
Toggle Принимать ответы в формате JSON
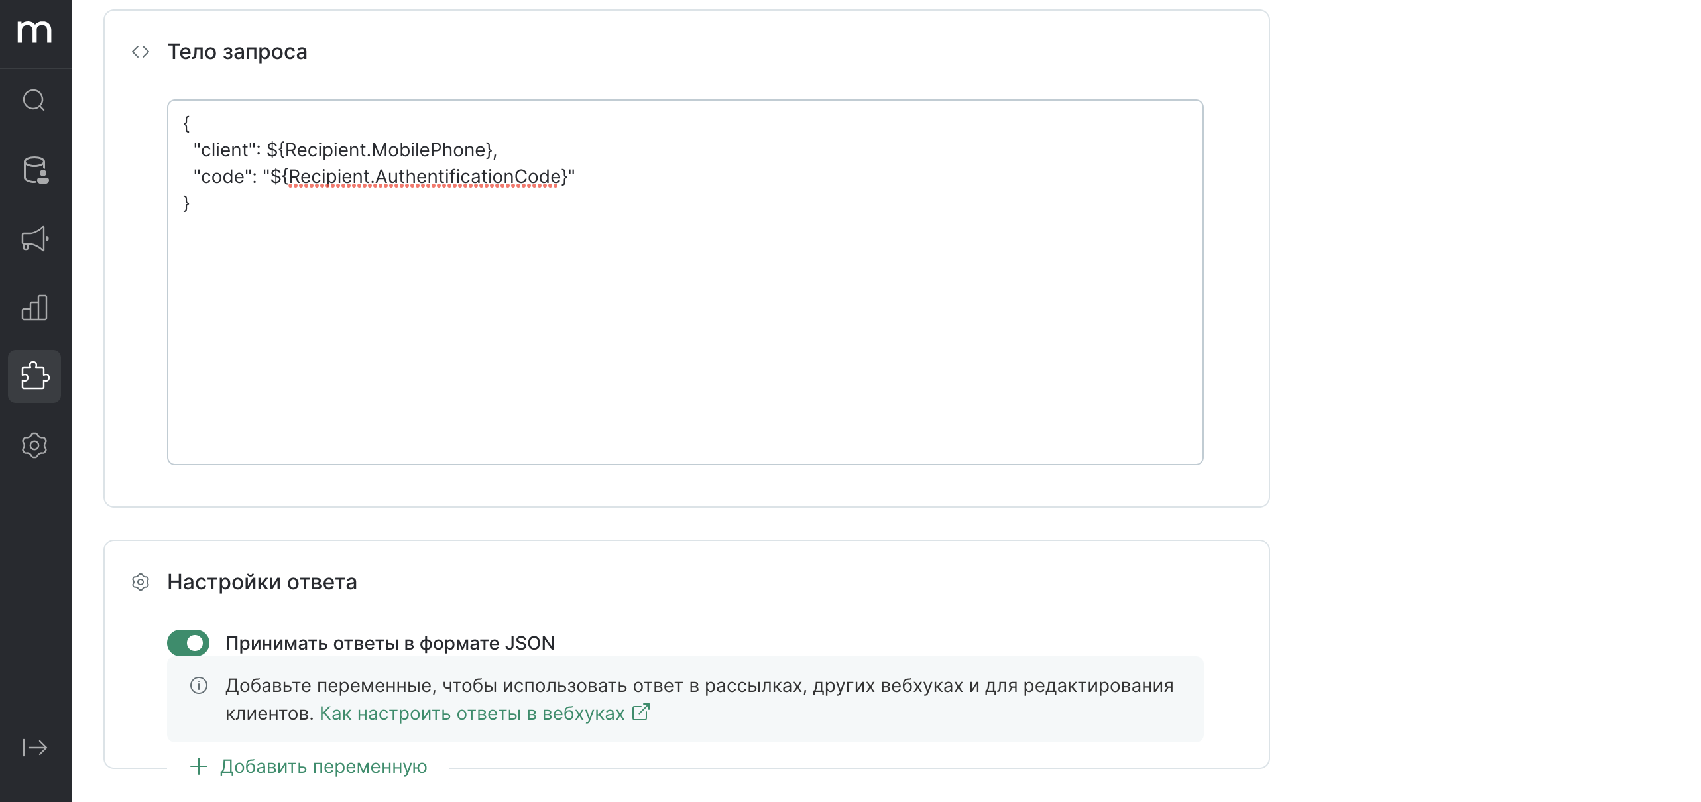coord(188,643)
